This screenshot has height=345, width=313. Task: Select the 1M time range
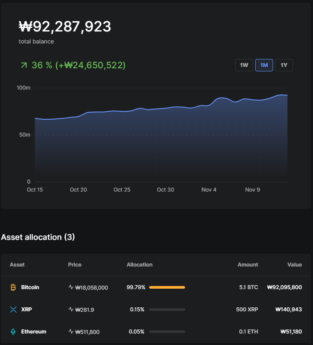pos(264,65)
